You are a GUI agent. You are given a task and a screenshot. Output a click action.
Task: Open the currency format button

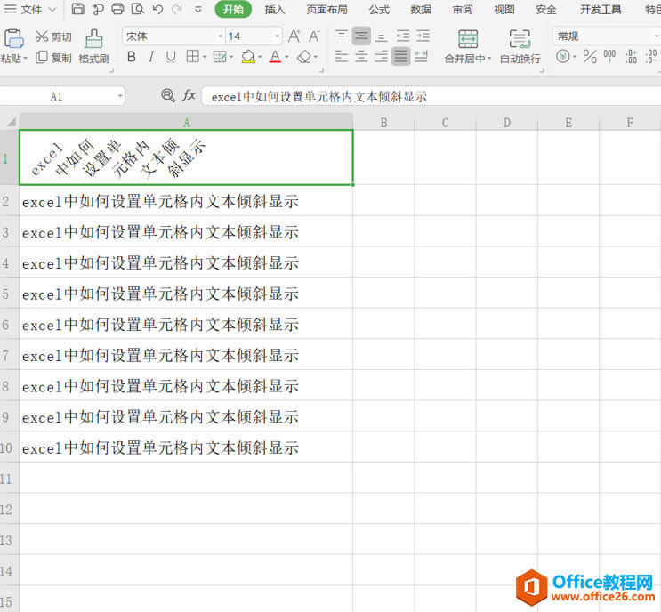pyautogui.click(x=563, y=56)
